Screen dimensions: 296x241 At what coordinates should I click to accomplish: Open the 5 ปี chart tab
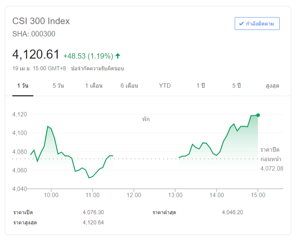[x=237, y=86]
